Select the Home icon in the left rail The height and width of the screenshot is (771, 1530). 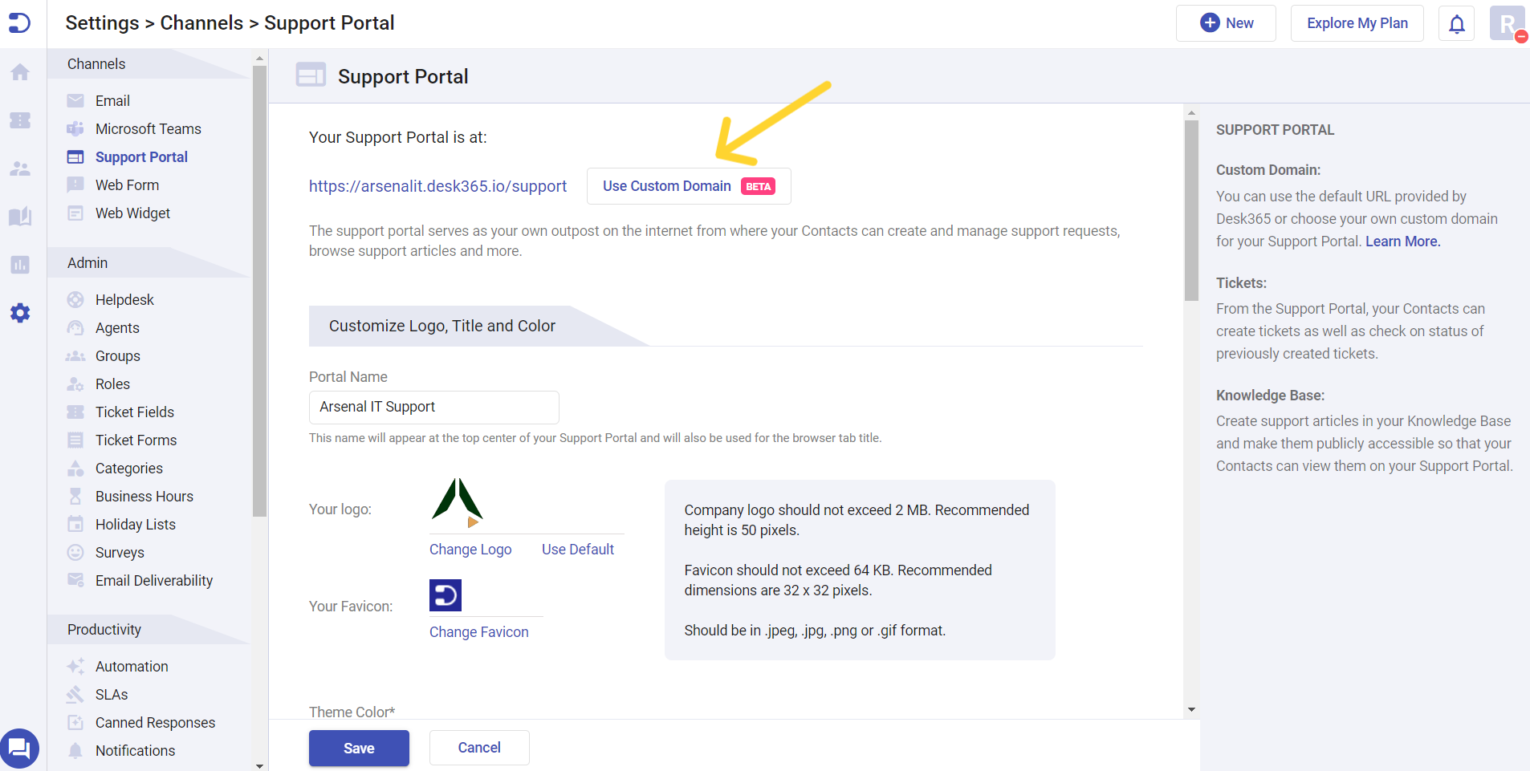click(x=20, y=72)
